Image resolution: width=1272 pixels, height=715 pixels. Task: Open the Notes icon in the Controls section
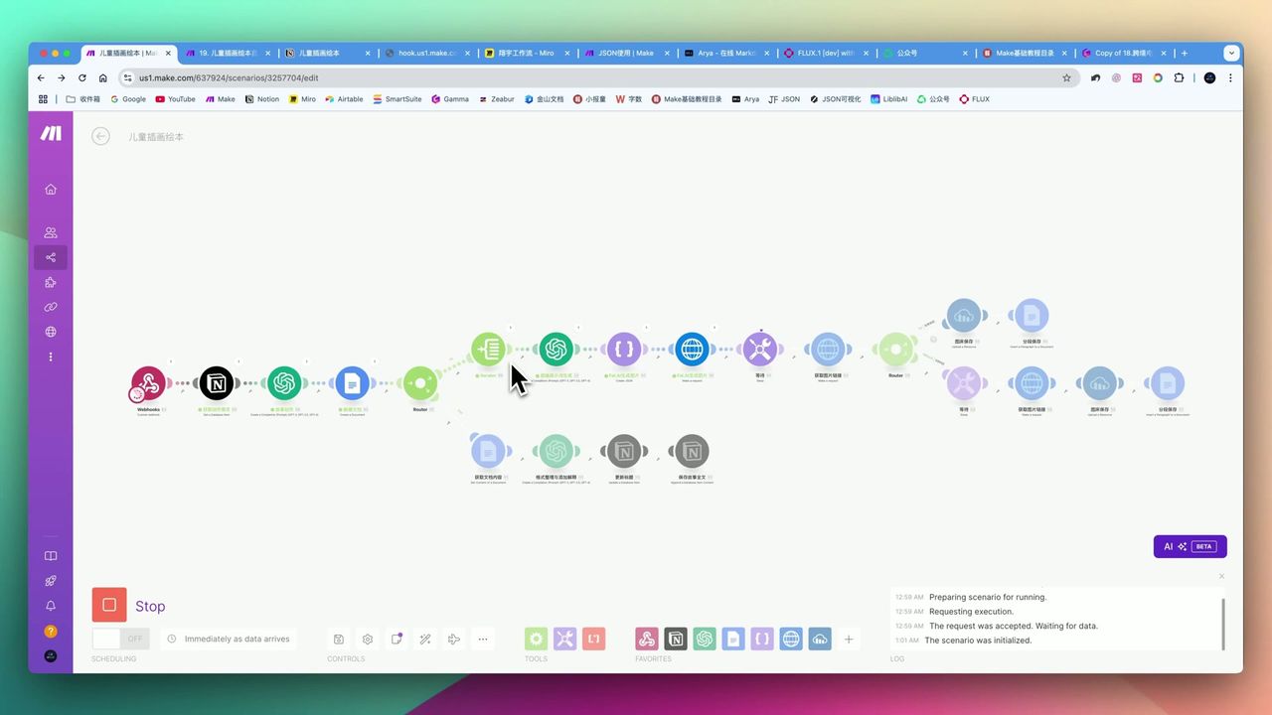pyautogui.click(x=397, y=639)
